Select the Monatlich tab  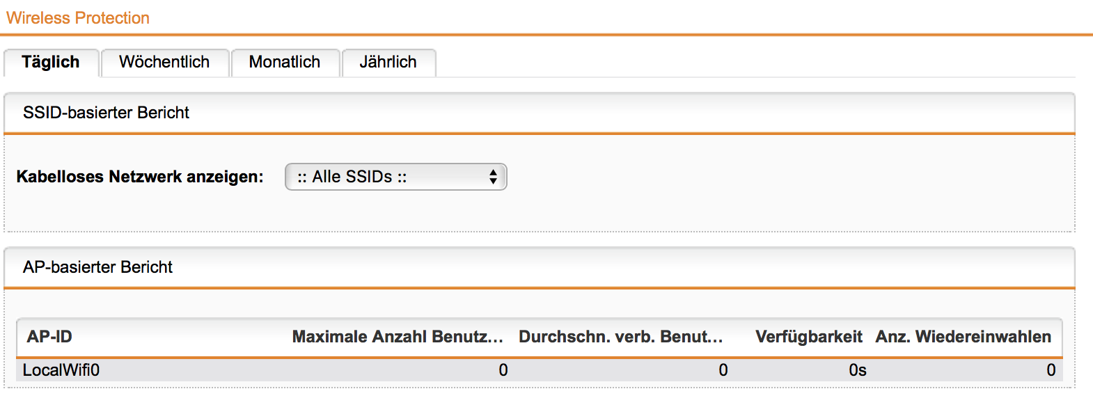pyautogui.click(x=285, y=63)
